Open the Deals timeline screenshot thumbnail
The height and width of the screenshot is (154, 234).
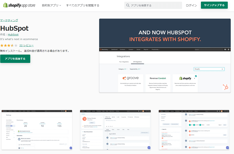coord(194,130)
